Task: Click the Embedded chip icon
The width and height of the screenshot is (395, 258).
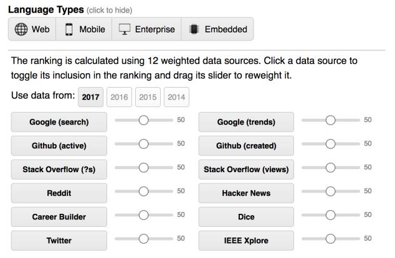Action: coord(194,29)
